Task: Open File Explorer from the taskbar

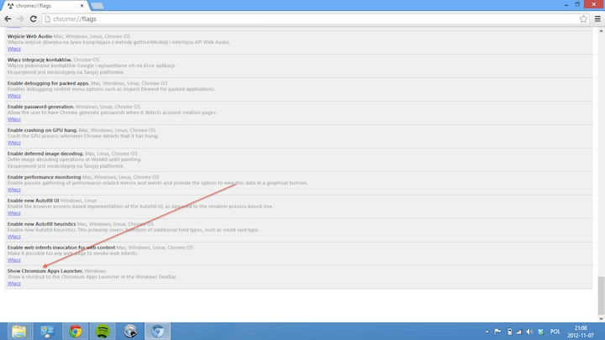Action: point(18,332)
